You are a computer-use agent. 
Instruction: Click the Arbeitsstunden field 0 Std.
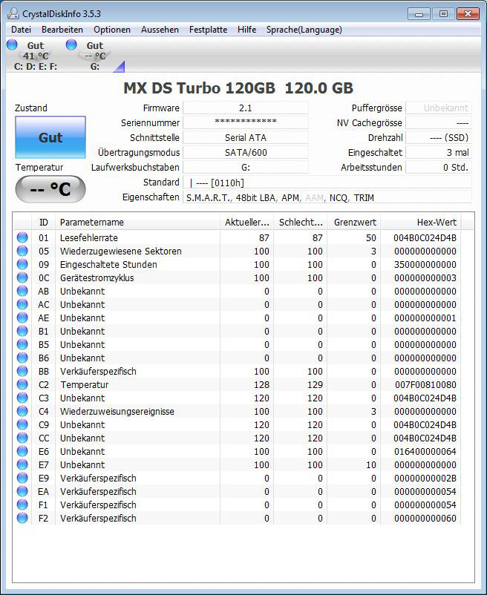(x=439, y=167)
